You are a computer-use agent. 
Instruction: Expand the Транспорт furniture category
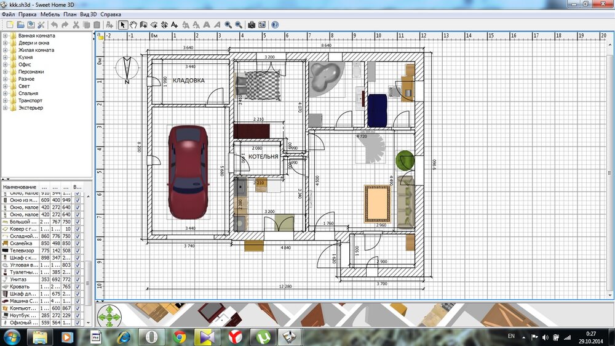coord(6,100)
